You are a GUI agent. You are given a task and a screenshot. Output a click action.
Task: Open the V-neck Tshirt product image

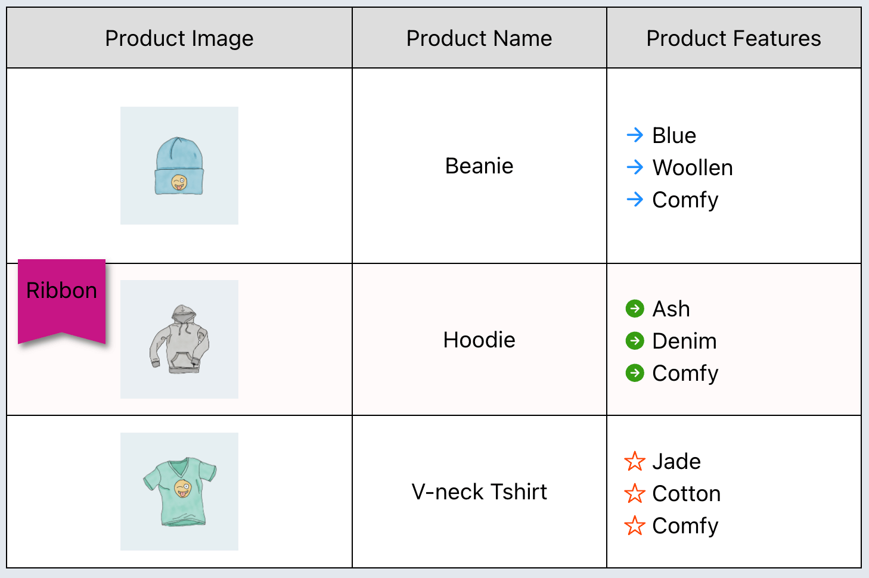[179, 492]
